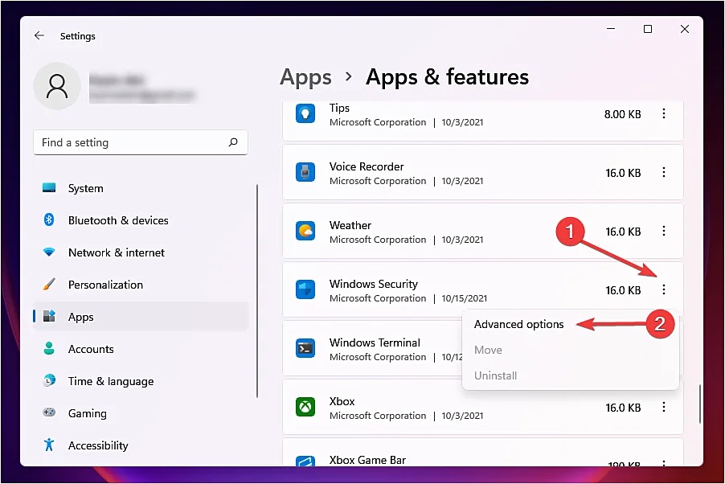Click the 10/15/2021 date for Windows Security
Viewport: 725px width, 484px height.
465,298
